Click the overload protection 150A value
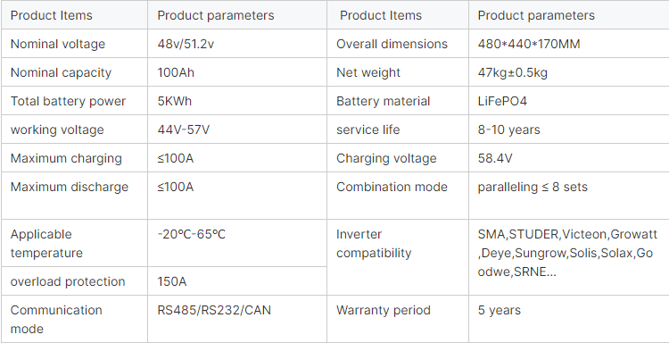 coord(172,281)
